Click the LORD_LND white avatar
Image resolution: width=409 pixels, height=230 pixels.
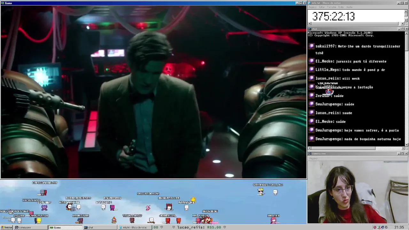[275, 192]
